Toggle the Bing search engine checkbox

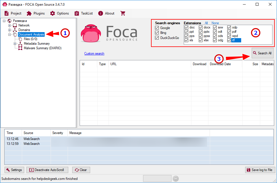click(x=157, y=33)
